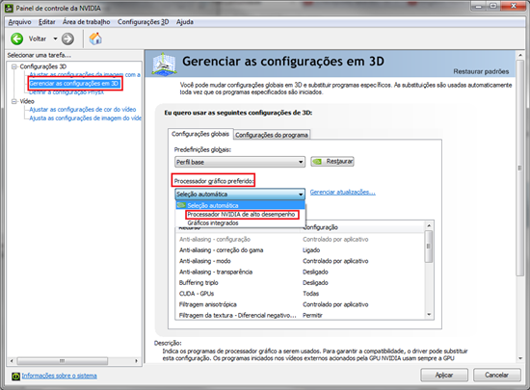The image size is (530, 390).
Task: Click the green Back arrow icon
Action: coord(17,39)
